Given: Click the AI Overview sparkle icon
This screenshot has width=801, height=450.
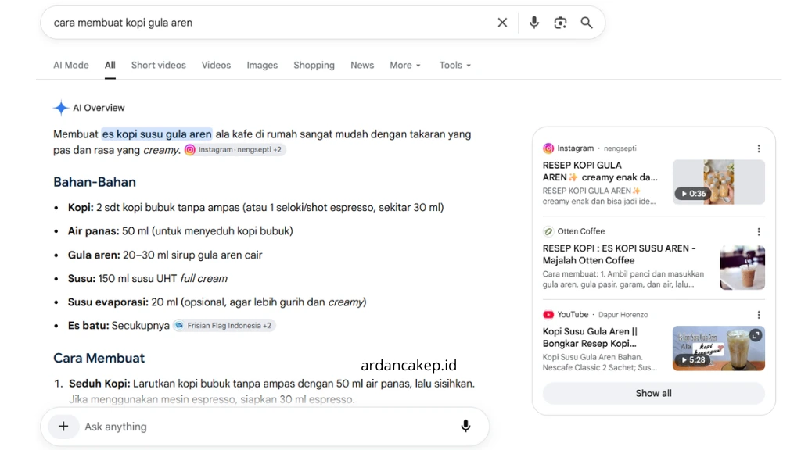Looking at the screenshot, I should [61, 108].
